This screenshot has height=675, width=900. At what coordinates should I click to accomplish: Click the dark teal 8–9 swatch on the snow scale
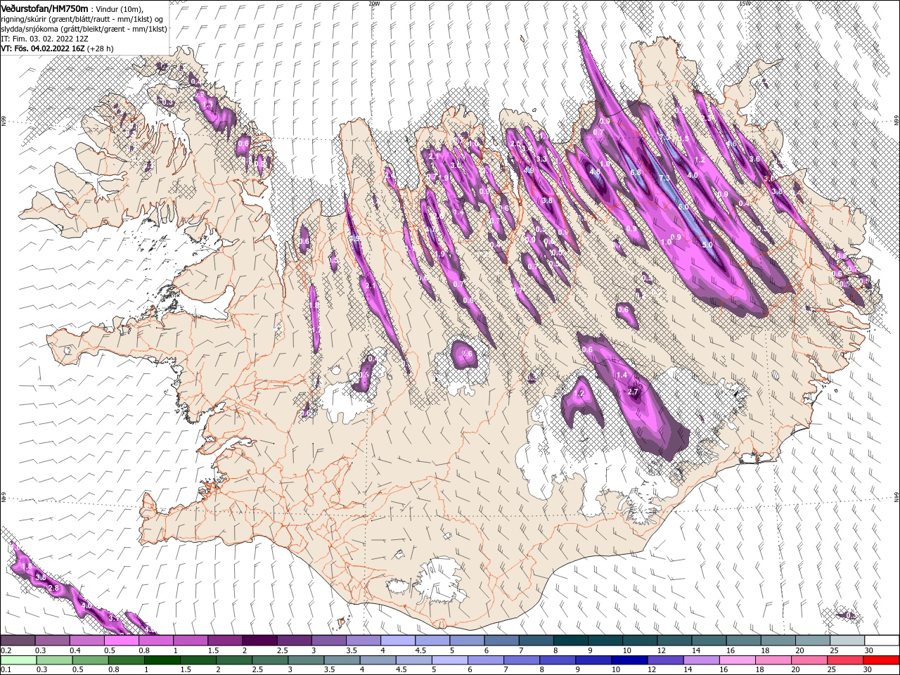[x=571, y=641]
